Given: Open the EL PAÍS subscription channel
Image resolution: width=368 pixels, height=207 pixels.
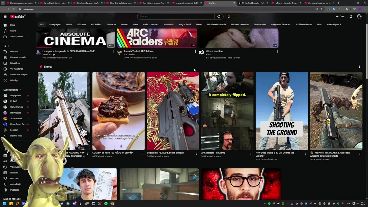Looking at the screenshot, I should 16,101.
